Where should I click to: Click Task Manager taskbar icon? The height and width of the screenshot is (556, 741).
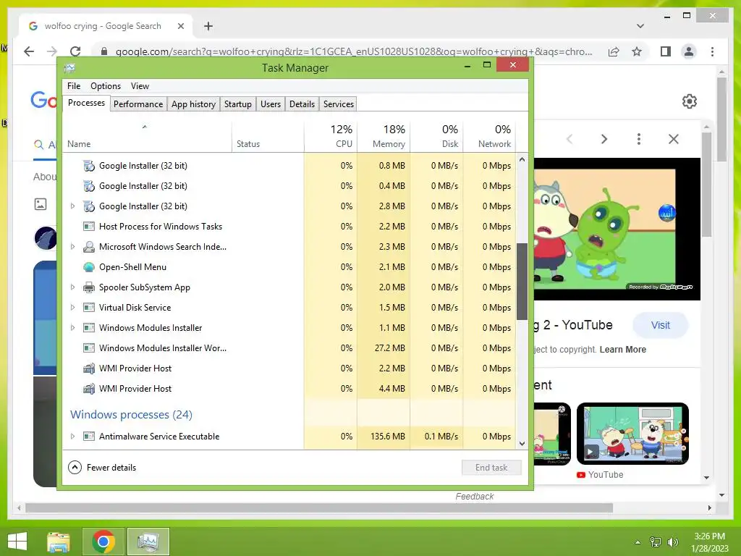coord(148,542)
